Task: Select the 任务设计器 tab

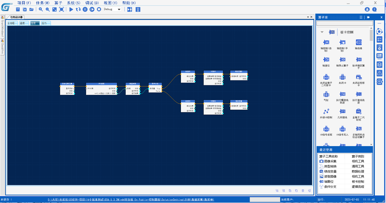Action: pos(16,17)
